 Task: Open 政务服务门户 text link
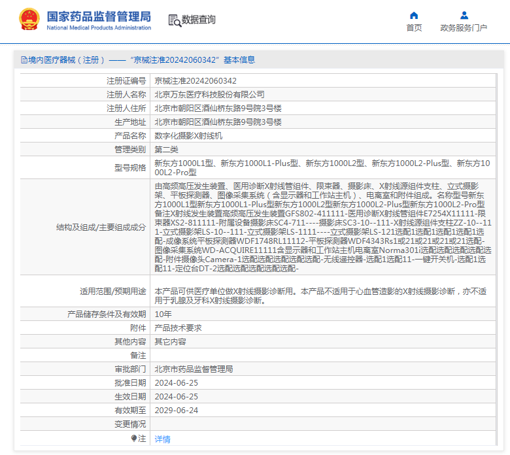pyautogui.click(x=464, y=28)
